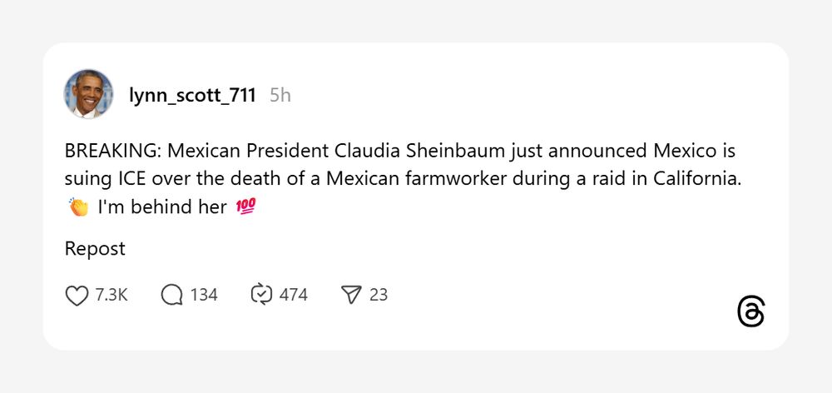Tap the repost arrows icon
This screenshot has width=832, height=393.
(x=261, y=295)
